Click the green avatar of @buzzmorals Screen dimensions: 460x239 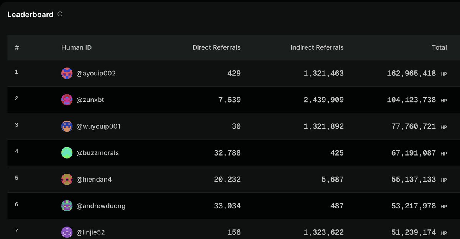pos(67,153)
